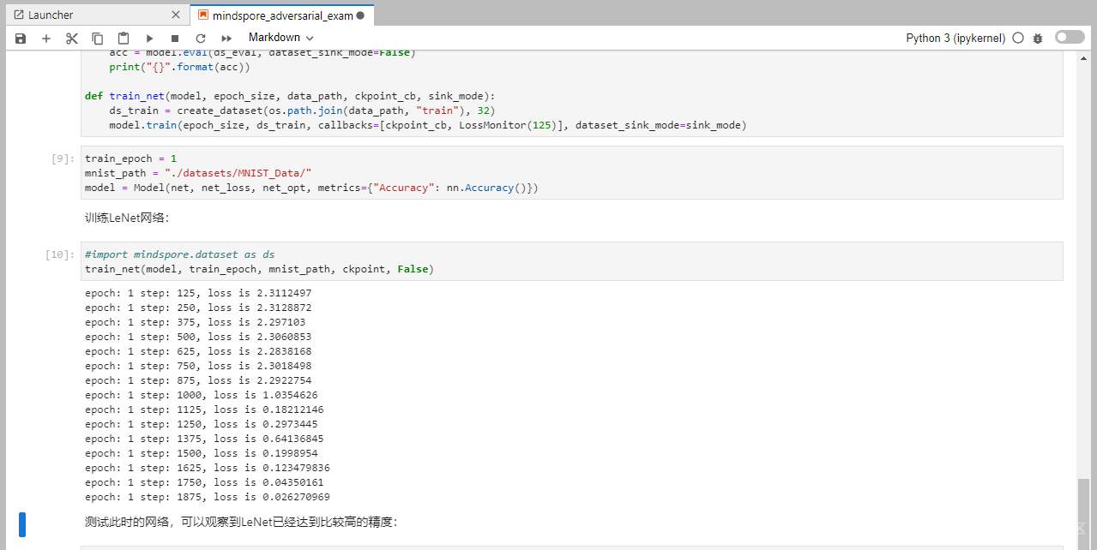Screen dimensions: 1097x550
Task: Select the mindspore_adversarial_exam notebook tab
Action: point(274,15)
